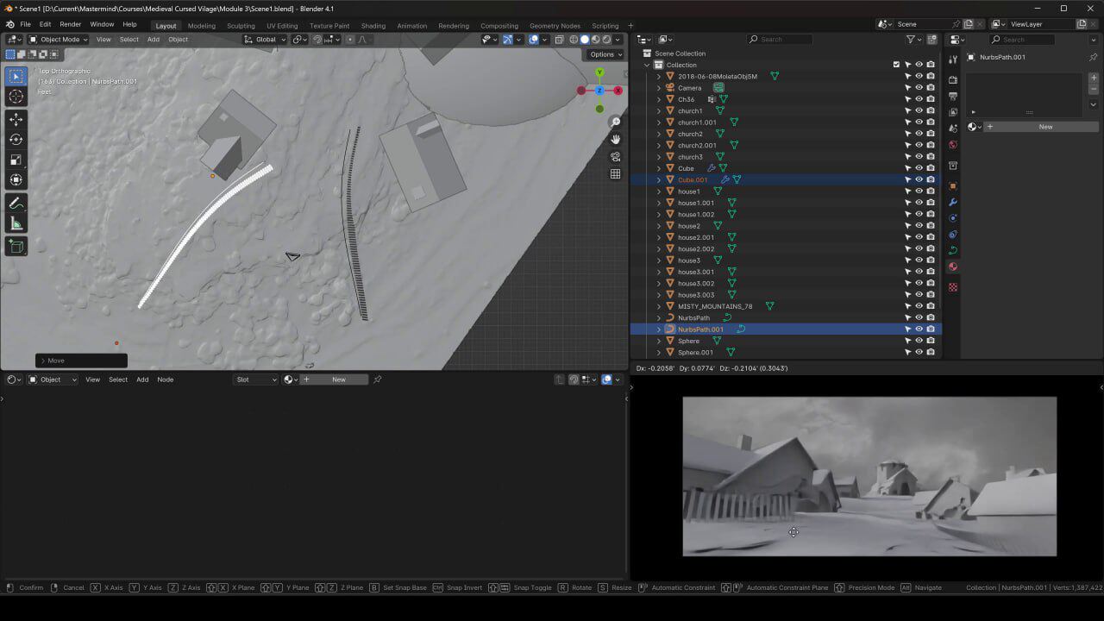
Task: Click the New material button
Action: (1044, 126)
